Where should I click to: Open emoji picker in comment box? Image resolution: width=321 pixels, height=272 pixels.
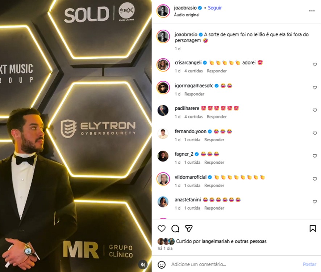(x=162, y=264)
